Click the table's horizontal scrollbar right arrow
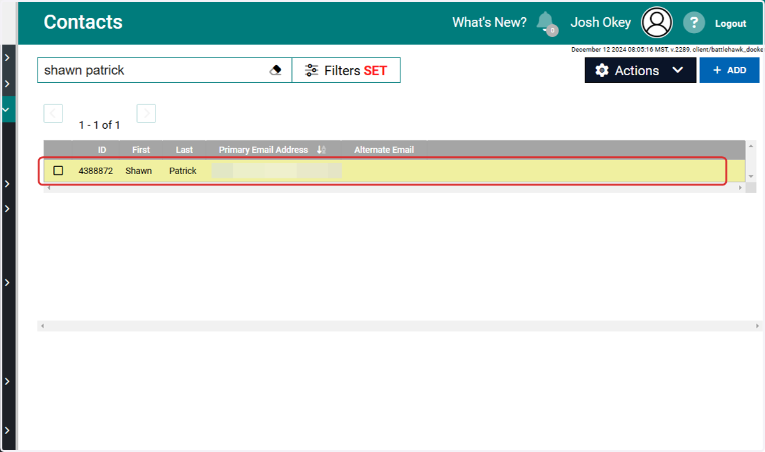 point(740,188)
